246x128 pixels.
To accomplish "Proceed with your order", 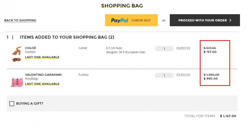I will [205, 20].
